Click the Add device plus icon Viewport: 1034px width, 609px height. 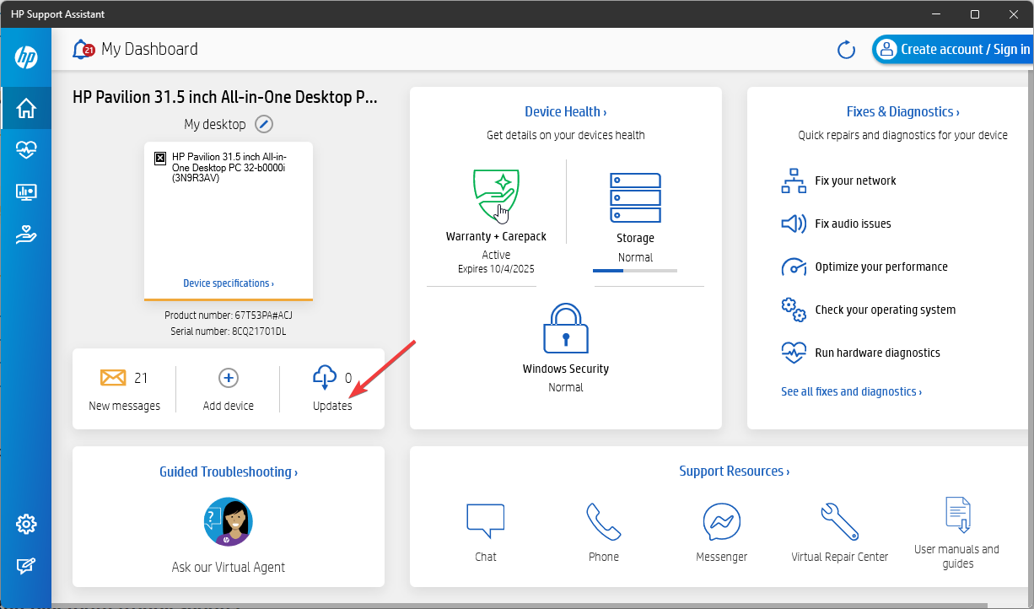pyautogui.click(x=229, y=377)
